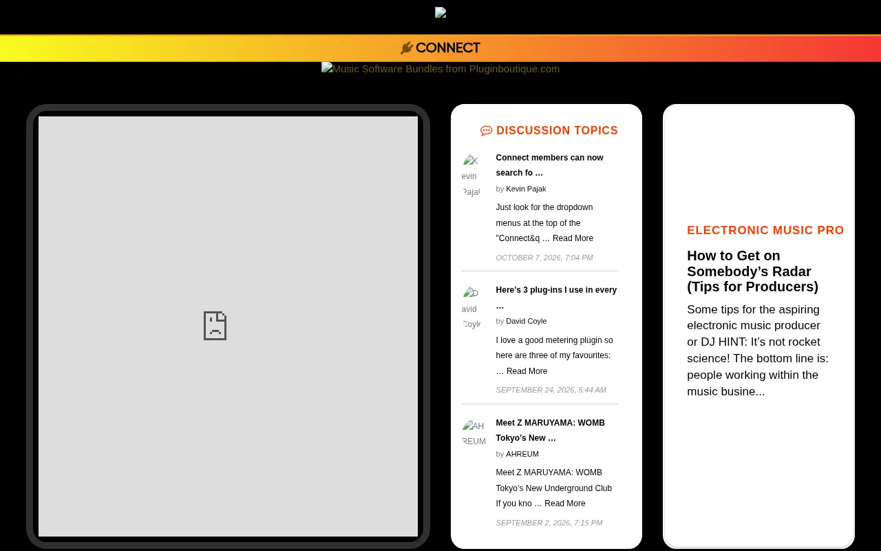Read More on the dropdown menus post
This screenshot has height=551, width=881.
573,238
